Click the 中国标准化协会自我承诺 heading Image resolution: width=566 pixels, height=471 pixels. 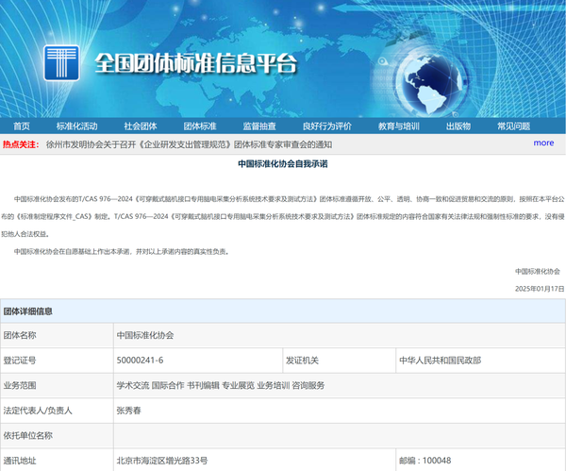(x=283, y=164)
